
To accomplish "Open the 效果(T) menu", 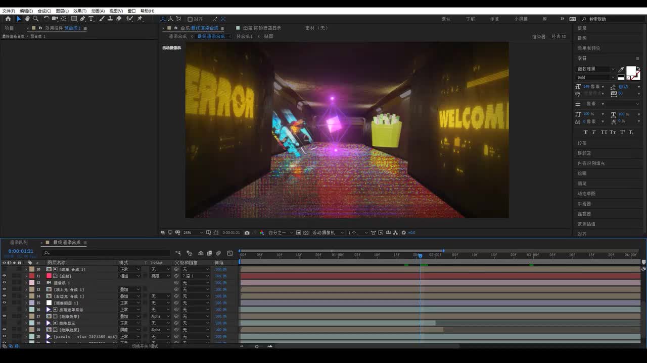I will click(x=80, y=11).
